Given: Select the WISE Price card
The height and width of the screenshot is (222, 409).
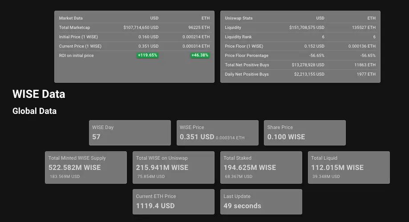Looking at the screenshot, I should coord(218,133).
